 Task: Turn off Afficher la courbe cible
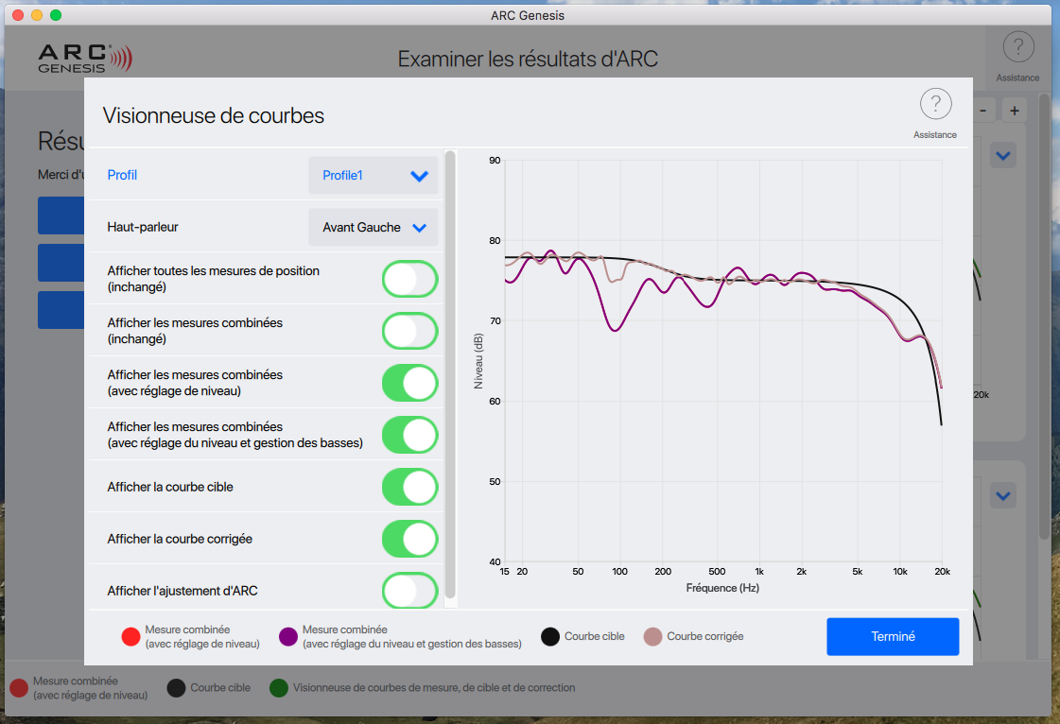pyautogui.click(x=410, y=488)
